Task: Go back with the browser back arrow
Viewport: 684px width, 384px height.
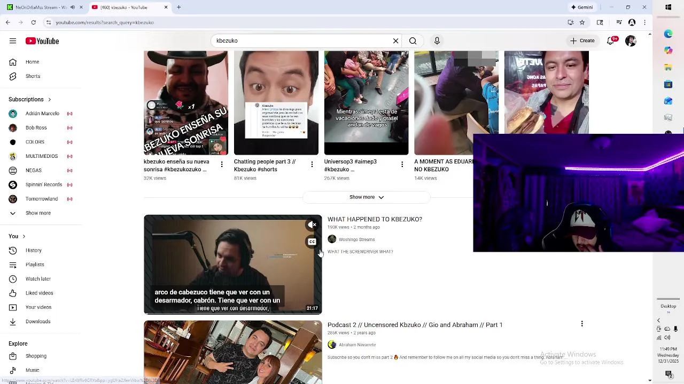Action: pyautogui.click(x=7, y=22)
